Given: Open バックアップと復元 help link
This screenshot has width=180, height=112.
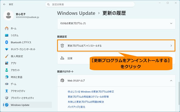Looking at the screenshot, I should coord(76,107).
